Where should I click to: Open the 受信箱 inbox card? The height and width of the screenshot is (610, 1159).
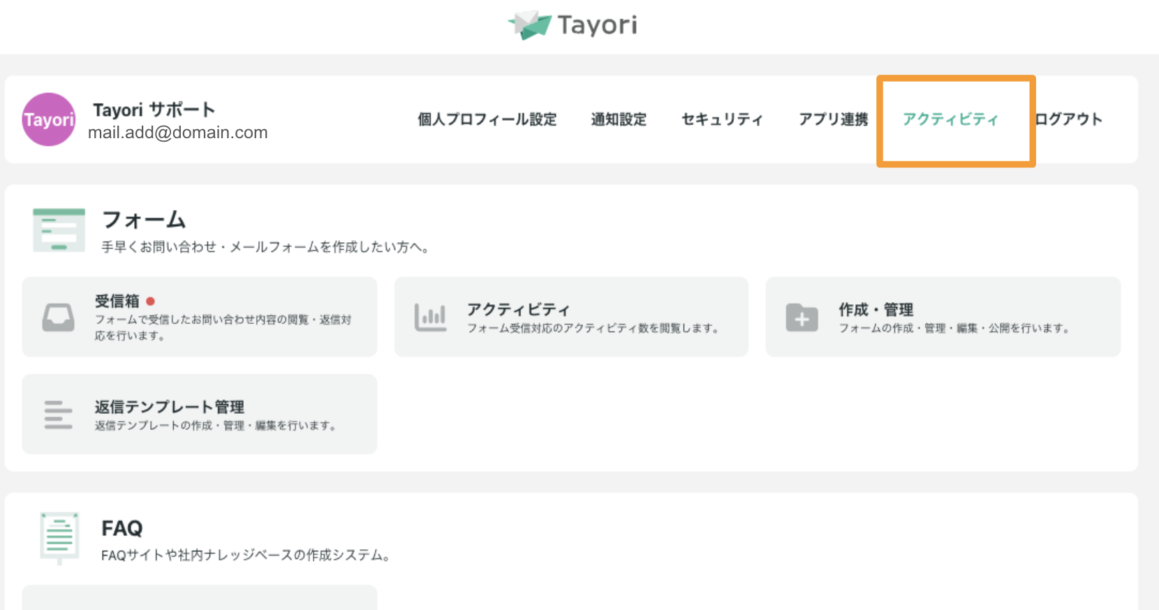pyautogui.click(x=200, y=317)
